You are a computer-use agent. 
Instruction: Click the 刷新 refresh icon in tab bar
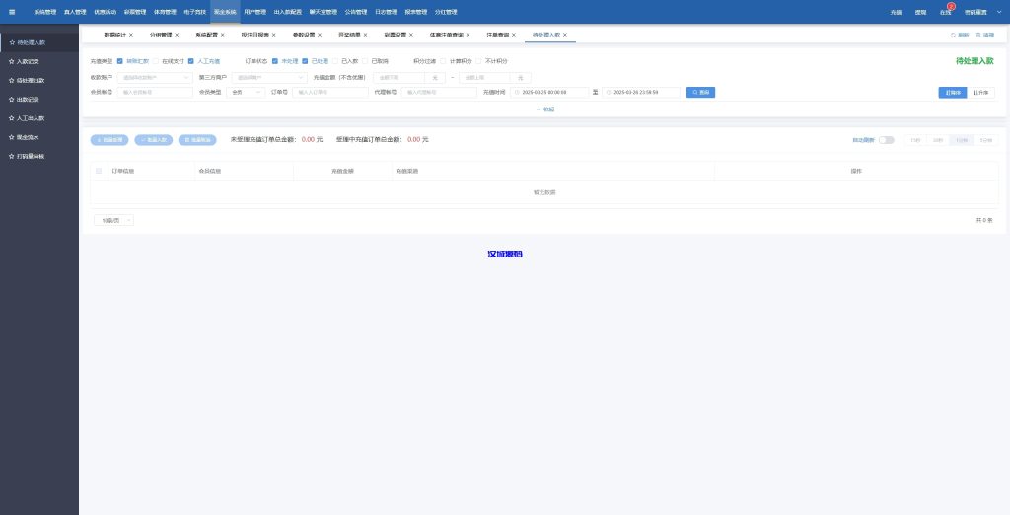click(x=953, y=35)
